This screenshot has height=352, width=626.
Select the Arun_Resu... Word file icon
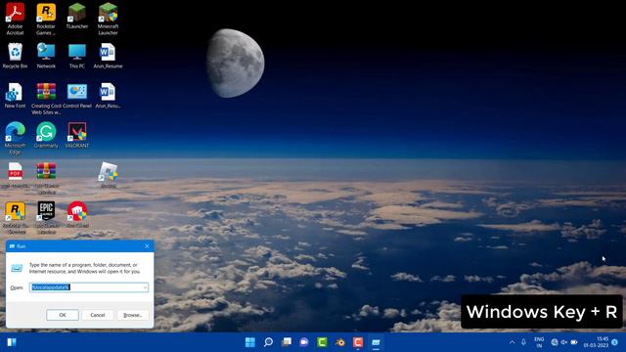click(x=108, y=96)
